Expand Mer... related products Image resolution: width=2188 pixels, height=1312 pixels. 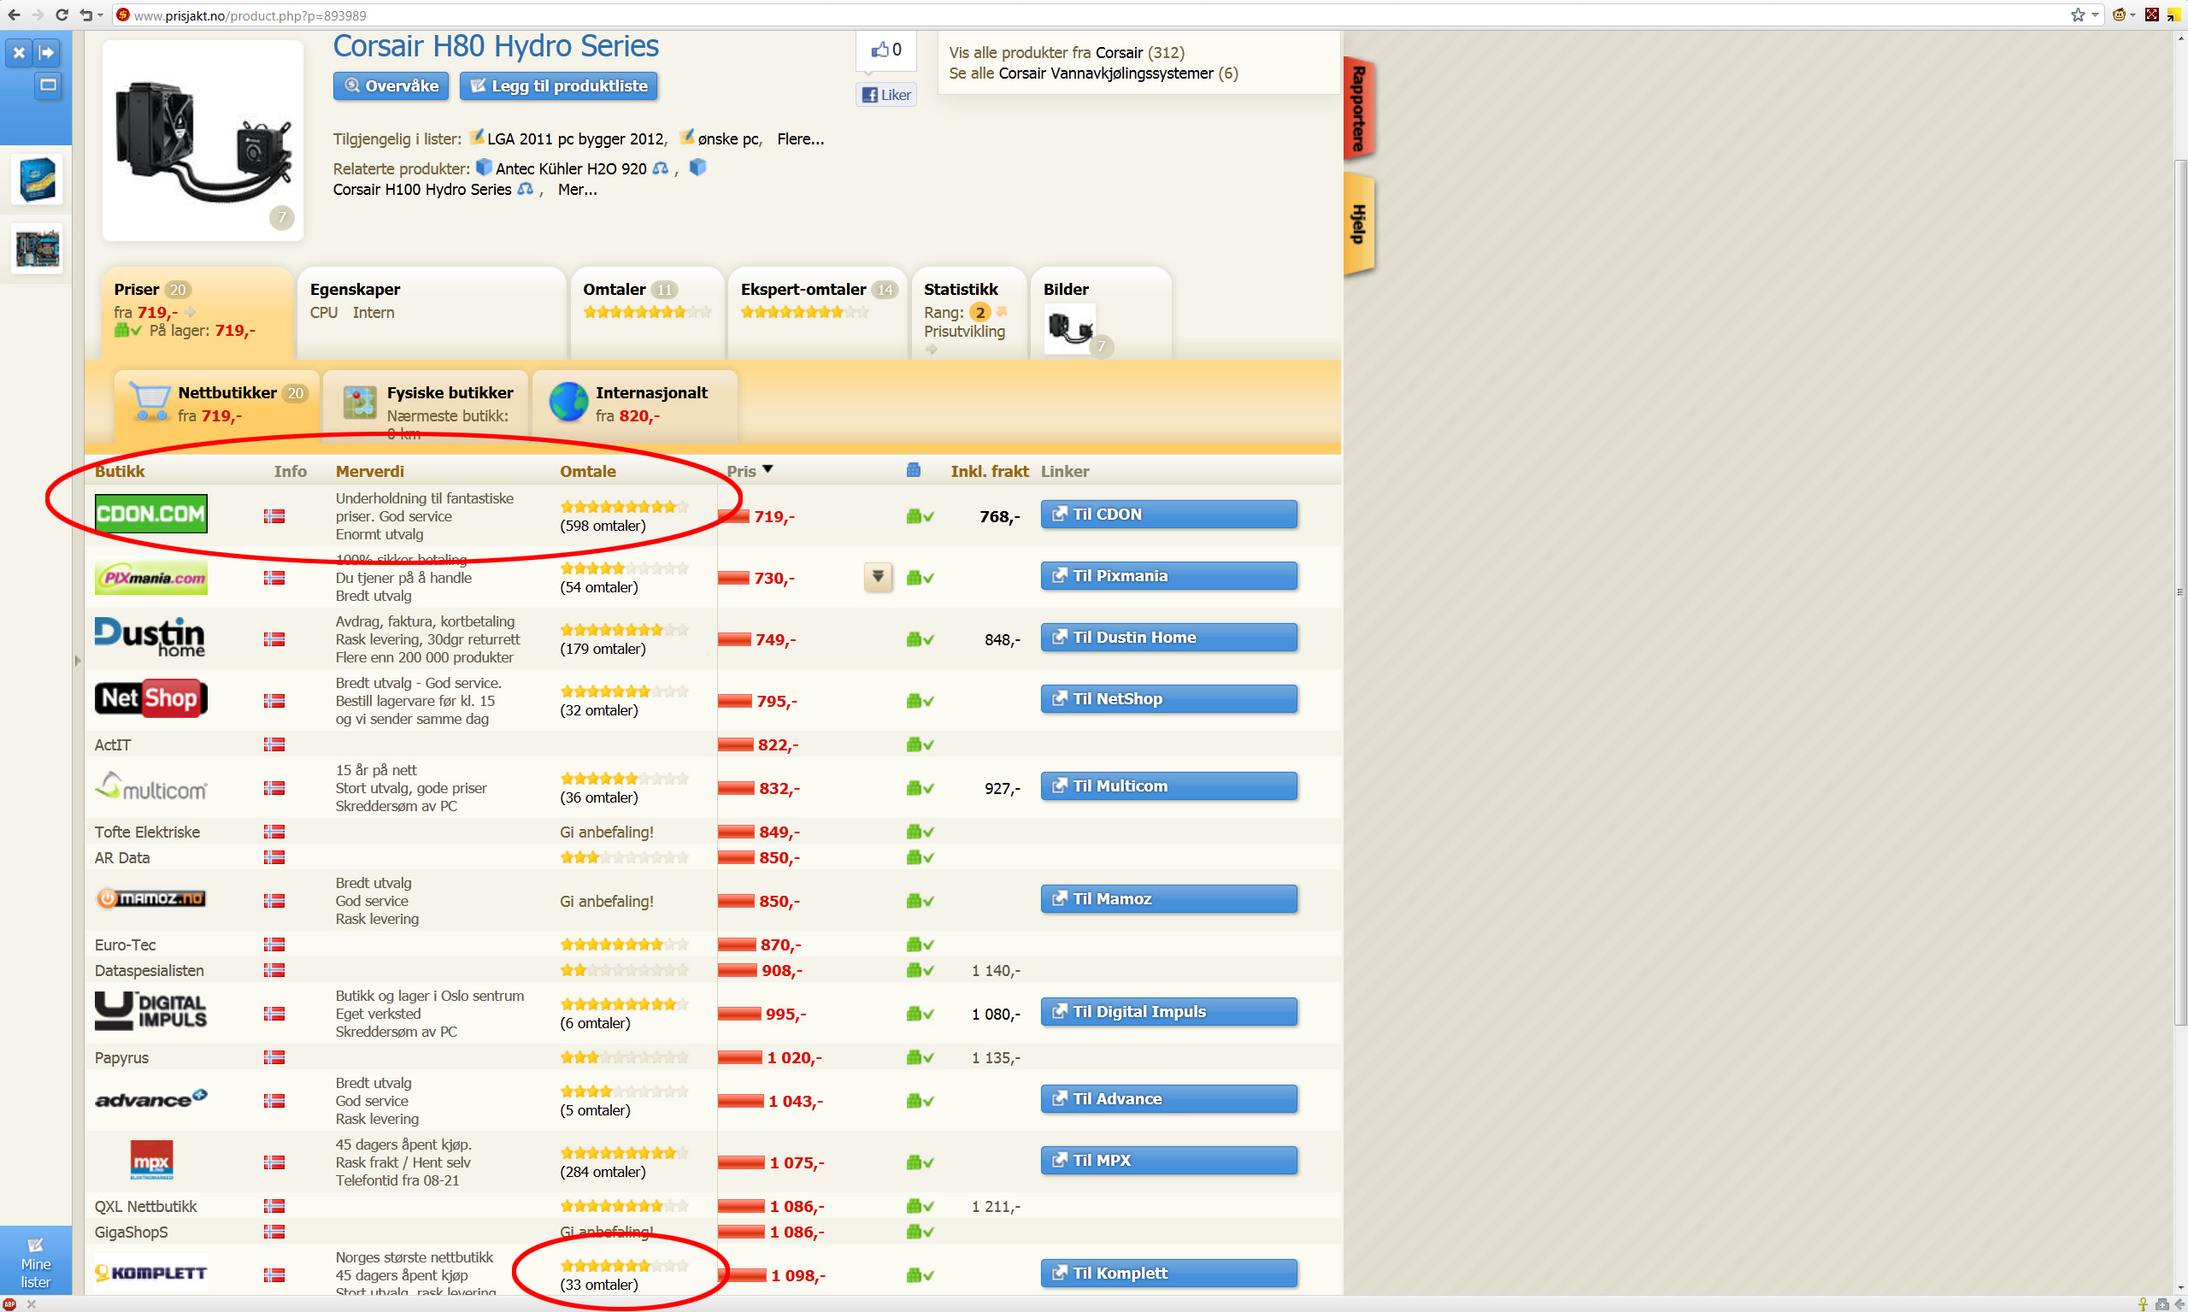pyautogui.click(x=577, y=189)
